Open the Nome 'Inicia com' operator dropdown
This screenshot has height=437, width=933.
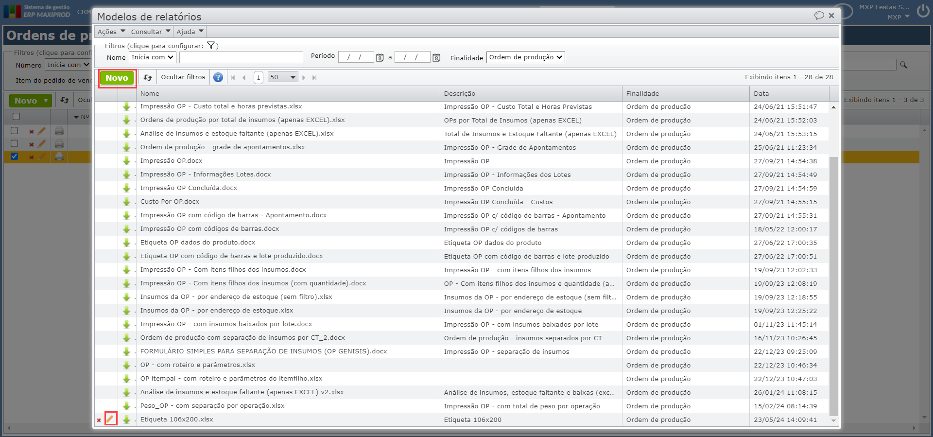tap(153, 57)
